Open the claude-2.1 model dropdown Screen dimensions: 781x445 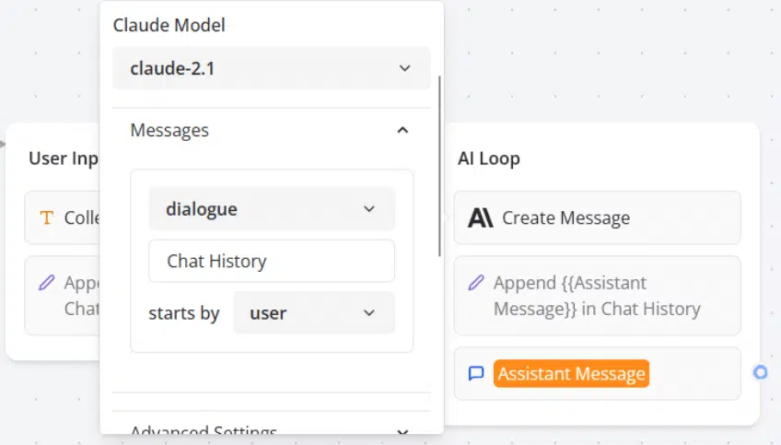pyautogui.click(x=272, y=68)
